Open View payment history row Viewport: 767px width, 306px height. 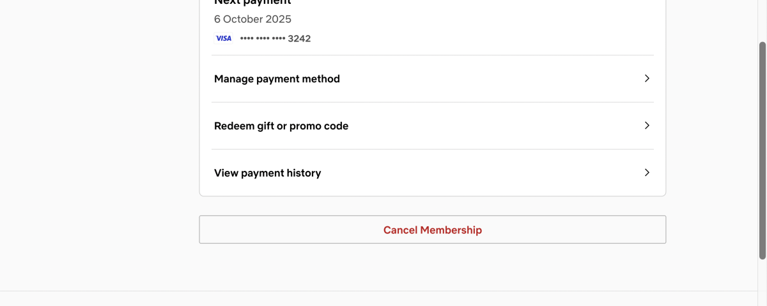[267, 173]
